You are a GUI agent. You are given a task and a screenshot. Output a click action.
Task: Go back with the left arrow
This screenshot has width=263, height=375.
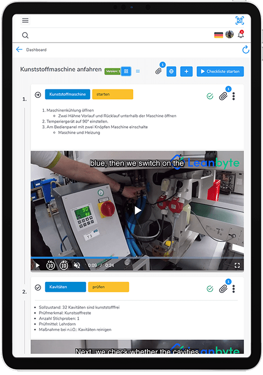click(19, 50)
